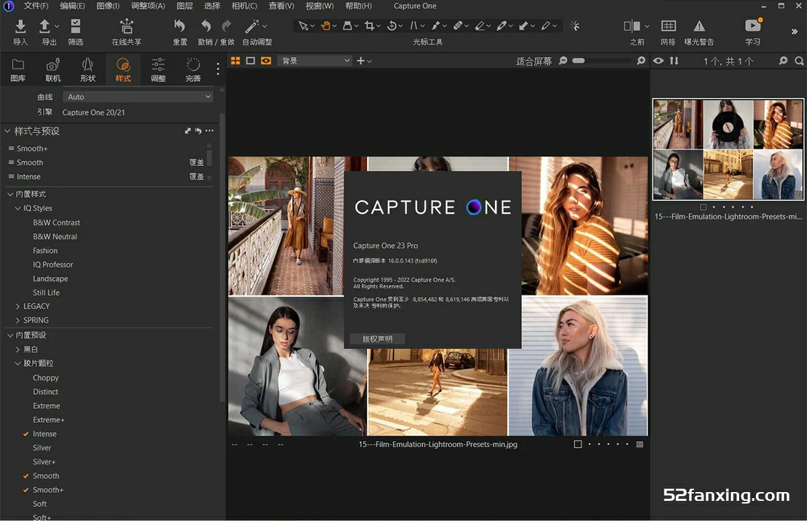Screen dimensions: 807x521
Task: Select the brush mask drawing tool
Action: [436, 26]
